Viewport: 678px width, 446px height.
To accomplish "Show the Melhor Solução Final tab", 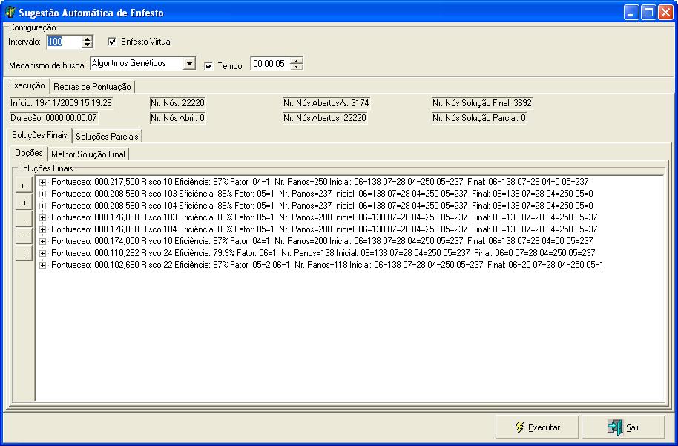I will click(x=89, y=154).
